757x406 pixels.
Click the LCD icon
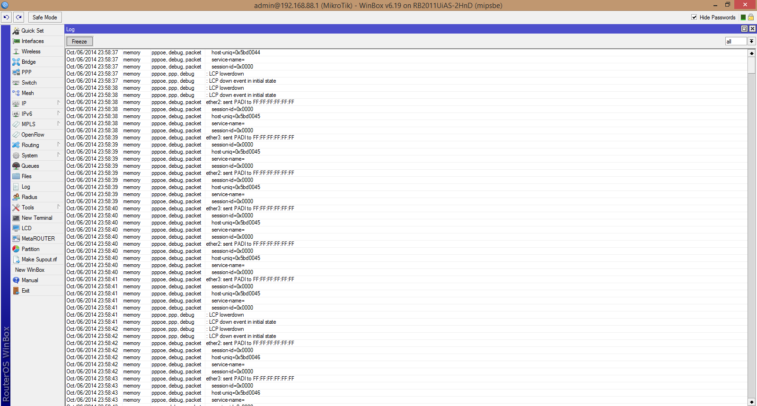click(16, 228)
